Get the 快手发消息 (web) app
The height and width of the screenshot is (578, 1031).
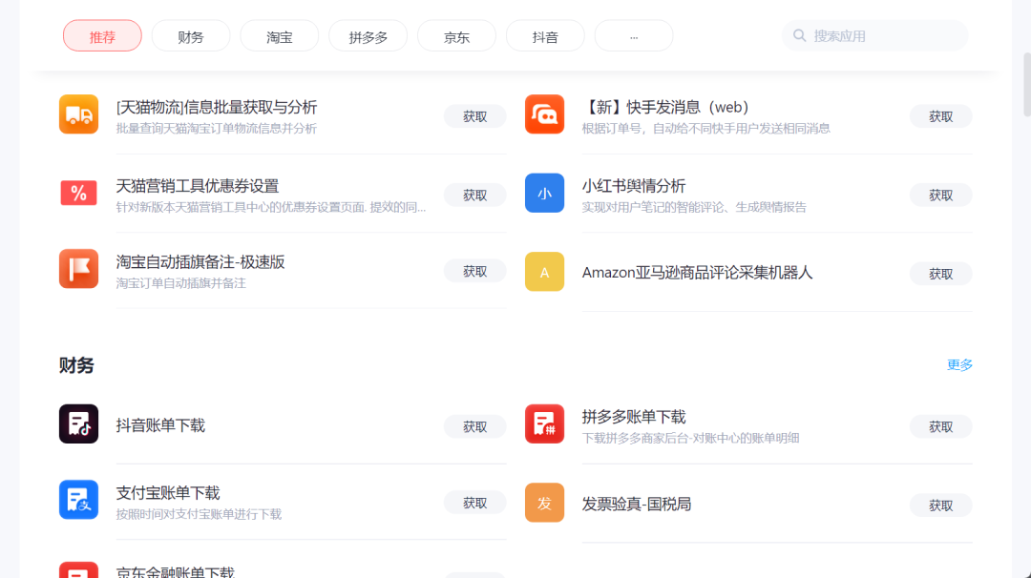(941, 116)
